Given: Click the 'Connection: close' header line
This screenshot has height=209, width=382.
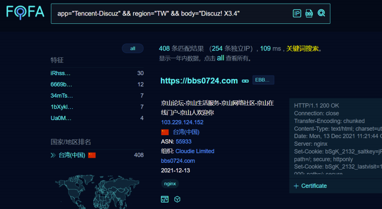Looking at the screenshot, I should pyautogui.click(x=316, y=113).
